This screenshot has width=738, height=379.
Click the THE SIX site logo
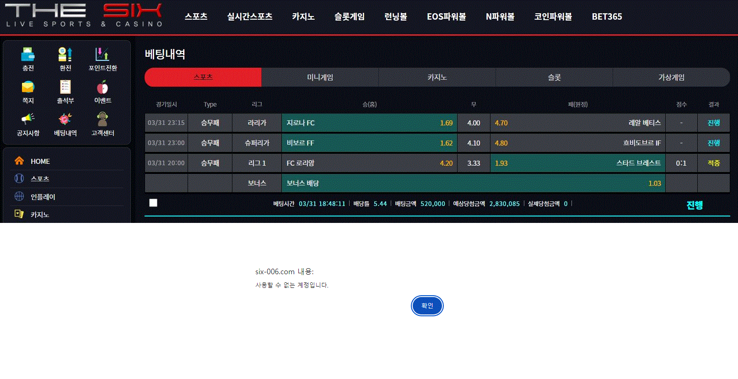(84, 16)
